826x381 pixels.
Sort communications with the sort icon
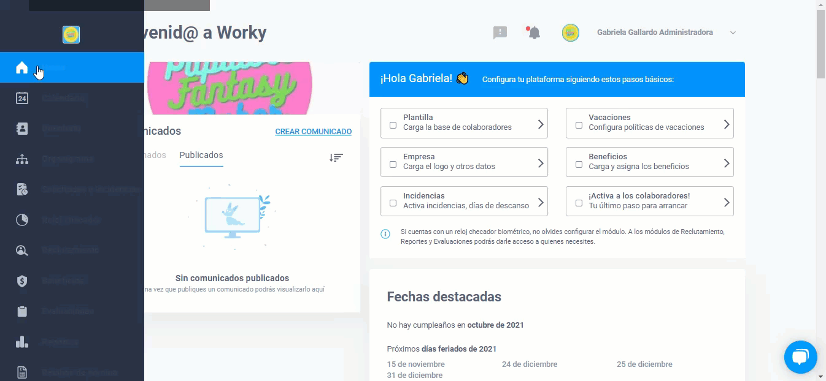tap(336, 157)
